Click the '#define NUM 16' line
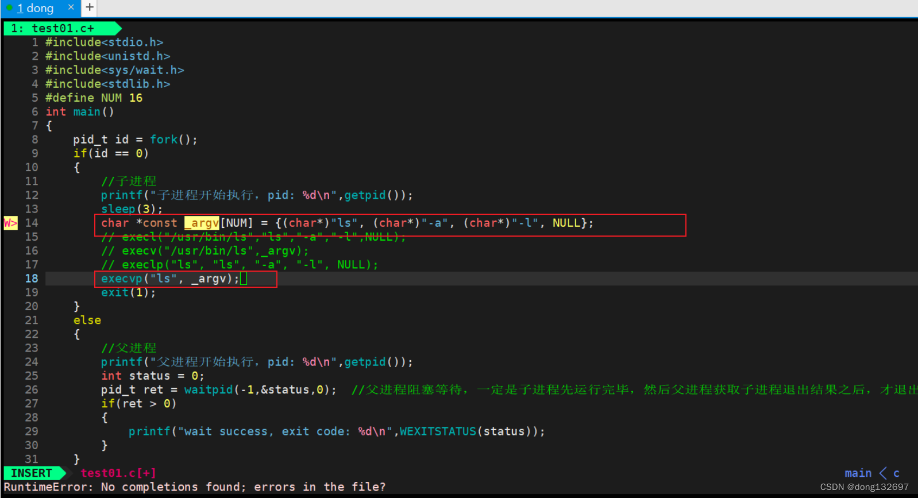This screenshot has height=498, width=918. click(94, 98)
